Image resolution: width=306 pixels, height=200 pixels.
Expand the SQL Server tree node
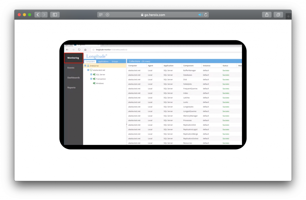(x=91, y=74)
